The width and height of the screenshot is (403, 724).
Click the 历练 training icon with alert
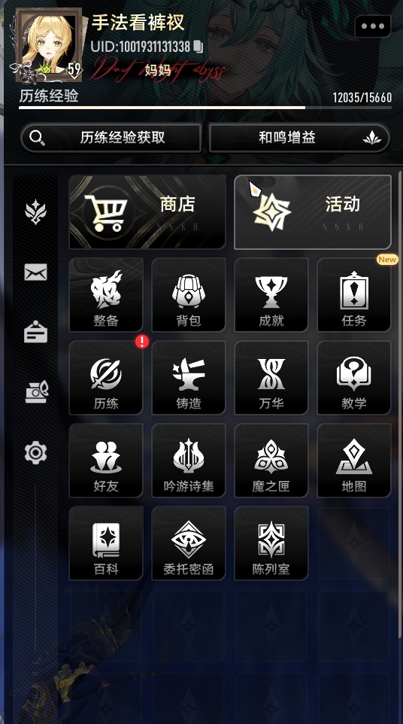(106, 378)
